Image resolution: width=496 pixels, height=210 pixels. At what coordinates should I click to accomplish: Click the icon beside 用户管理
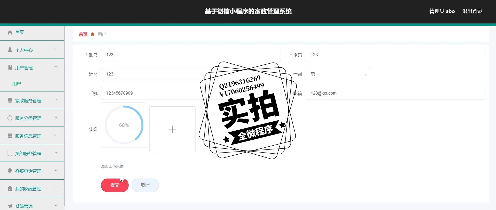10,68
